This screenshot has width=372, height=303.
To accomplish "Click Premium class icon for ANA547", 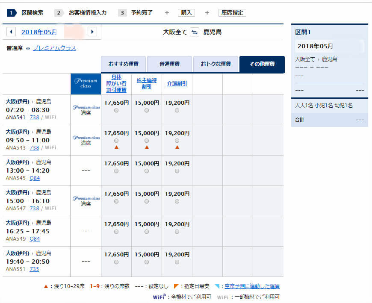I will (86, 198).
